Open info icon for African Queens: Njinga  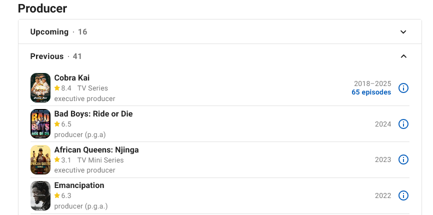(403, 159)
